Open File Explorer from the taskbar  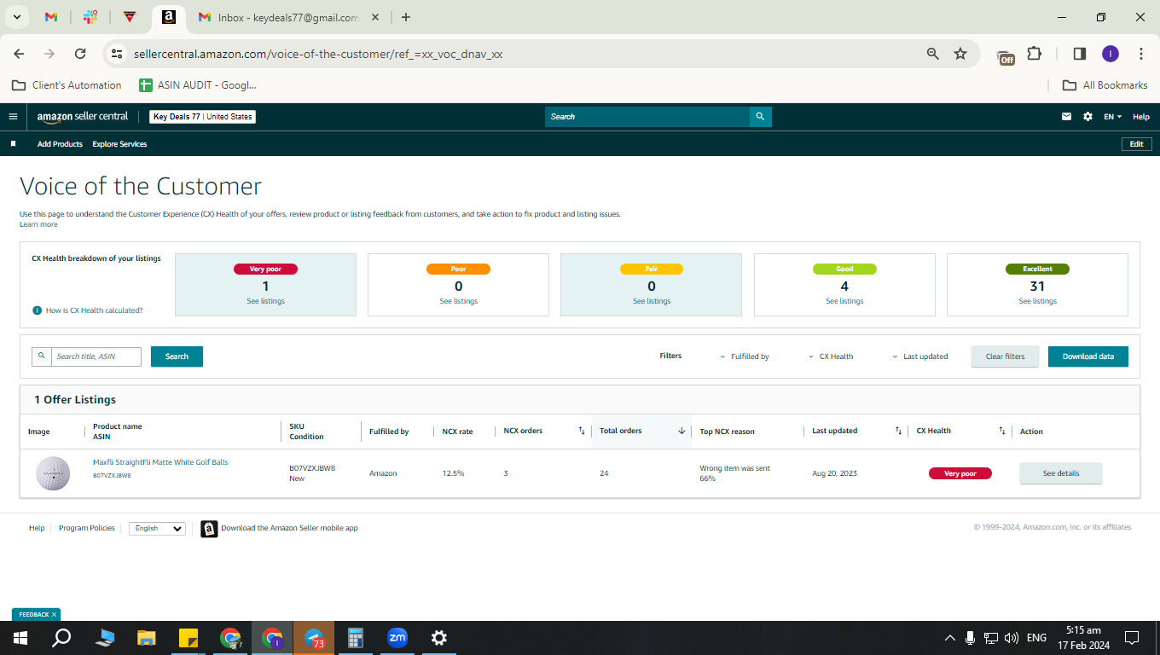click(x=147, y=638)
